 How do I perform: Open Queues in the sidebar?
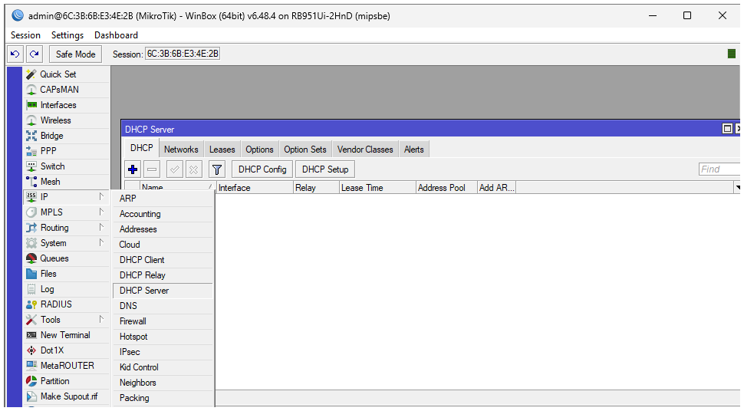[x=67, y=258]
